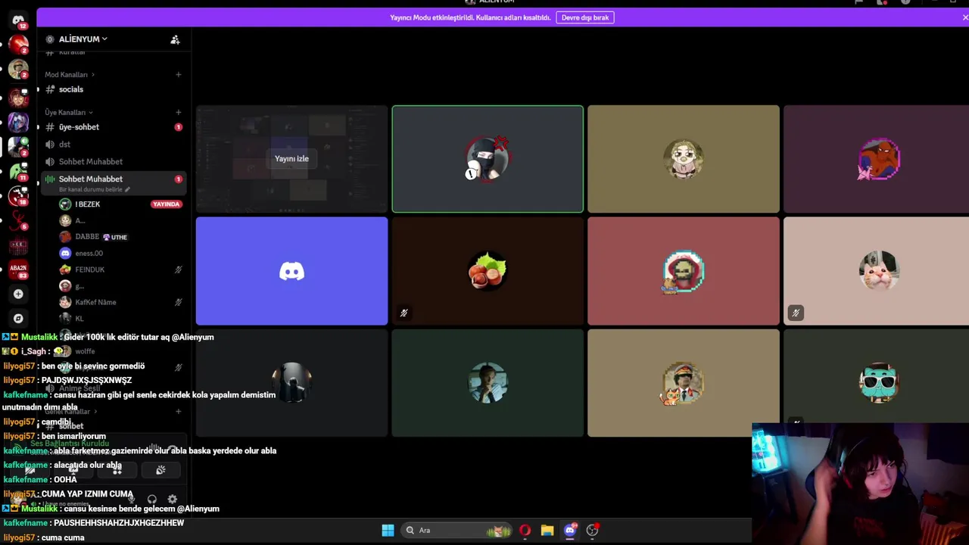The image size is (969, 545).
Task: Join the dst voice channel
Action: pos(113,144)
